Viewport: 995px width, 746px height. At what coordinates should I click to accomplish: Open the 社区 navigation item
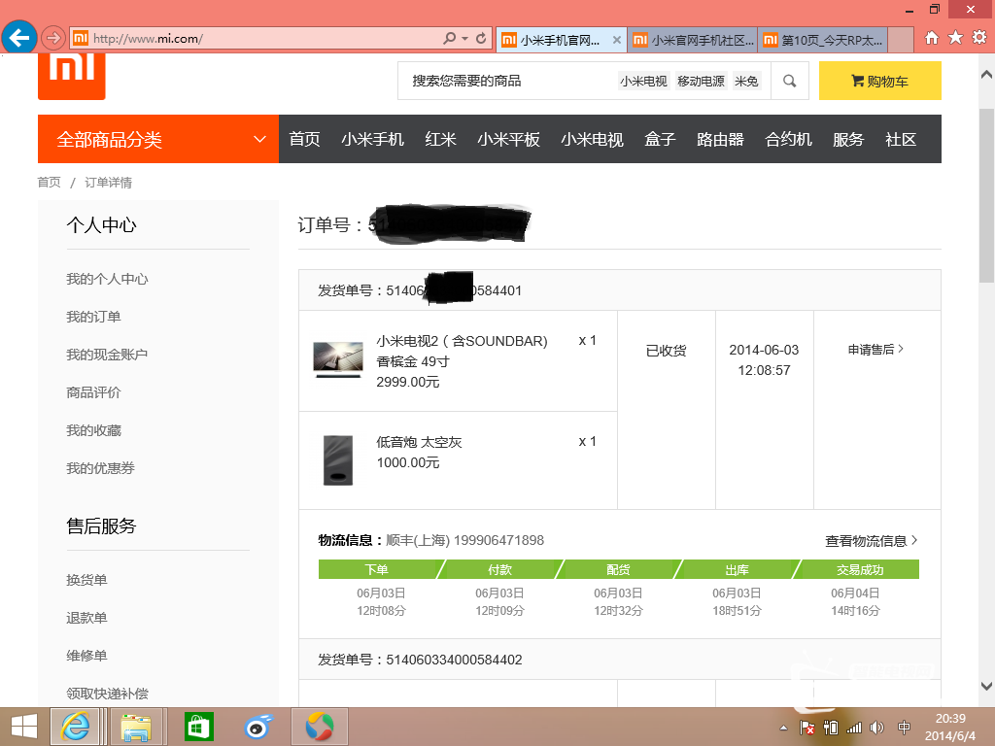click(x=901, y=139)
